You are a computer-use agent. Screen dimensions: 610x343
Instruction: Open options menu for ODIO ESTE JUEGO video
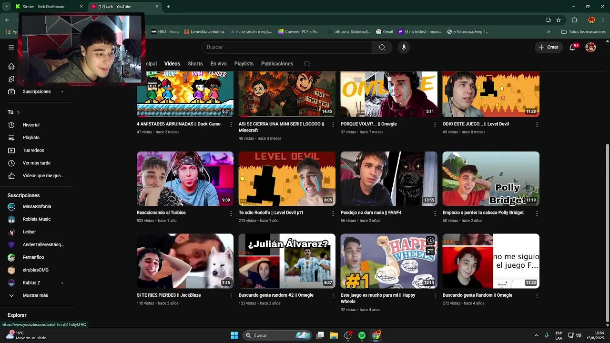[537, 125]
